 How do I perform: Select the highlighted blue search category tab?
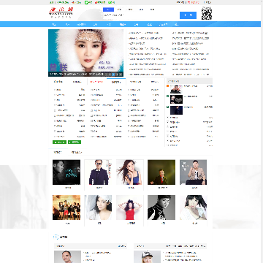(108, 9)
